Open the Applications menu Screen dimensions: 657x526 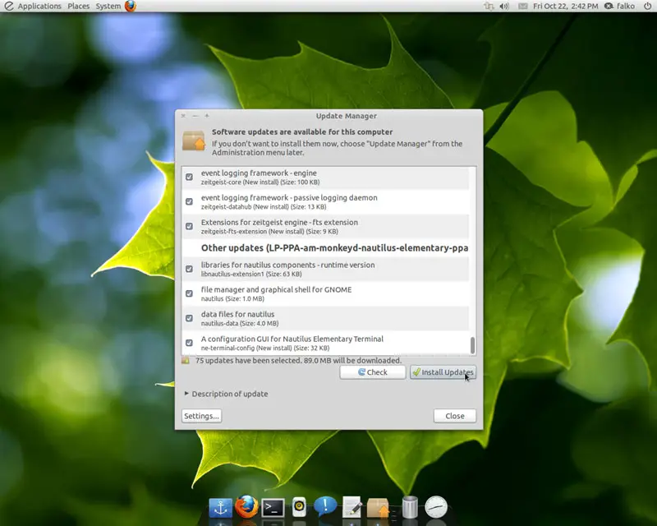(39, 6)
